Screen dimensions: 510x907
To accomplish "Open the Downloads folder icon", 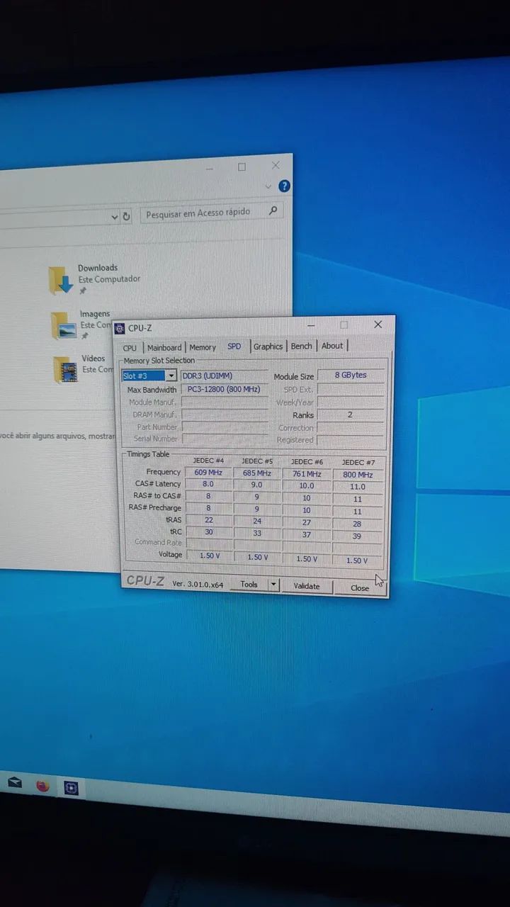I will tap(62, 281).
